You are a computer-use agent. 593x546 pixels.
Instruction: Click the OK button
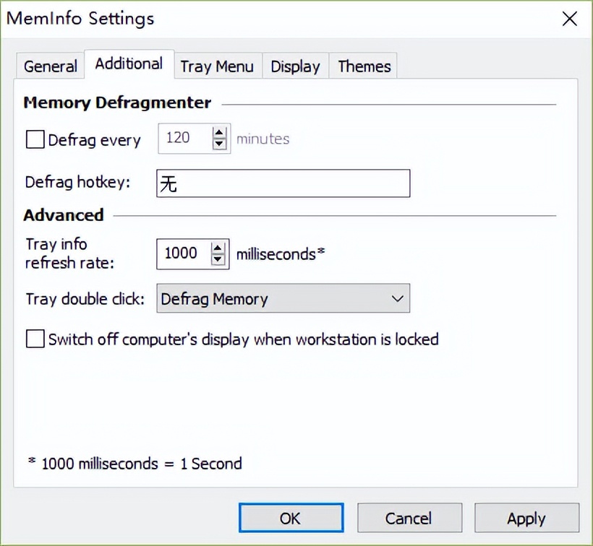coord(290,518)
